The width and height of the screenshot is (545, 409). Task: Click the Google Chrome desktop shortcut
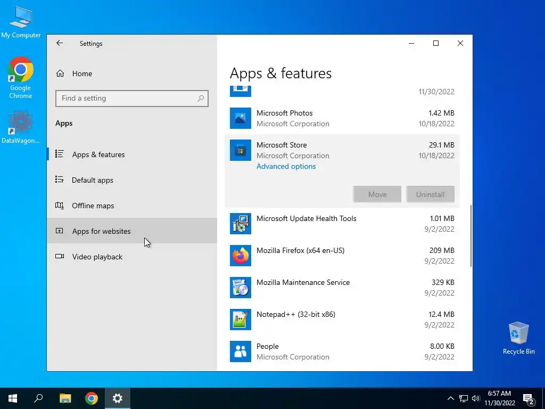21,78
